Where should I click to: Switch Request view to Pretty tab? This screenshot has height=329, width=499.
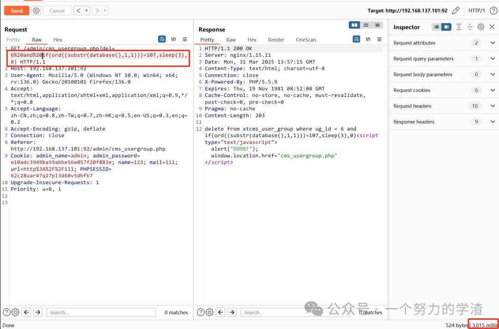click(13, 40)
